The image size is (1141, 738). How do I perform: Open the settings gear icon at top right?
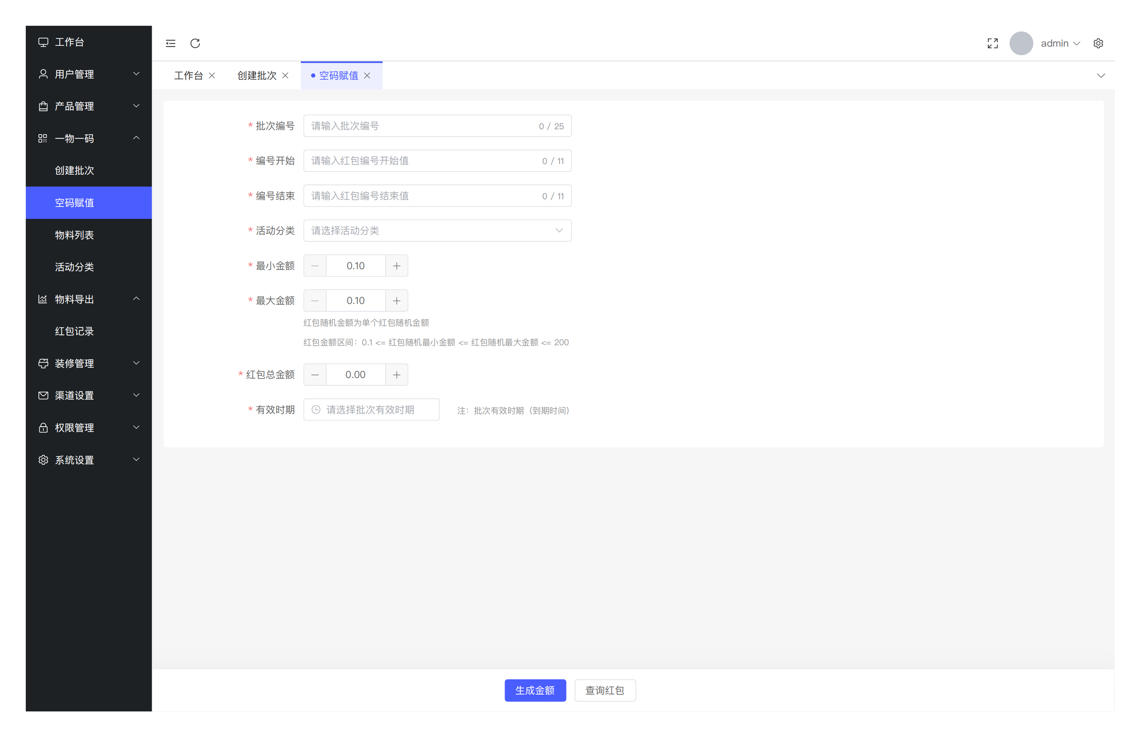(x=1098, y=44)
